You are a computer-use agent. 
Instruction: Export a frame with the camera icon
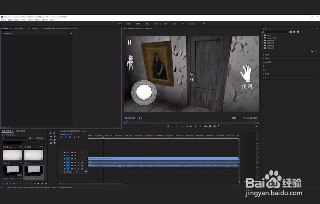(214, 126)
